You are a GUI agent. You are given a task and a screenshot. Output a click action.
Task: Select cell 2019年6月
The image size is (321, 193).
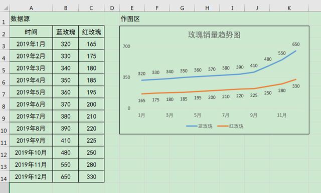[31, 104]
